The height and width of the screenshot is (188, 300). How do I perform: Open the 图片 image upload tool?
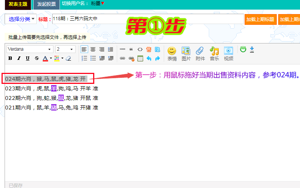click(186, 53)
